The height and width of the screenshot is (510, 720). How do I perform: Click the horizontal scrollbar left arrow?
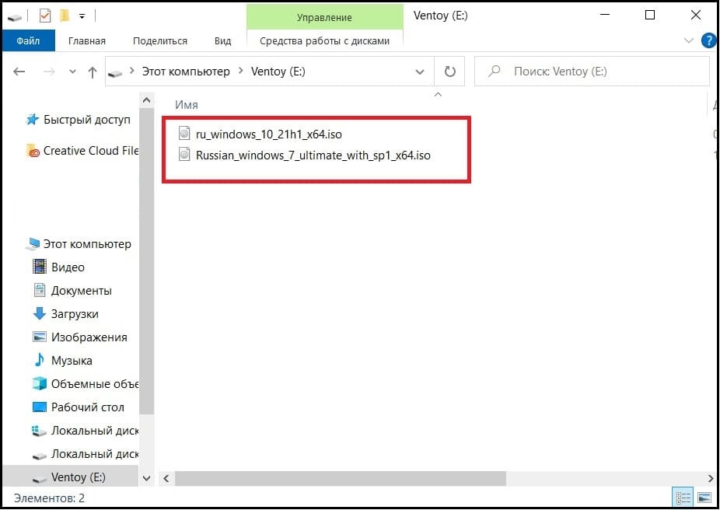166,479
